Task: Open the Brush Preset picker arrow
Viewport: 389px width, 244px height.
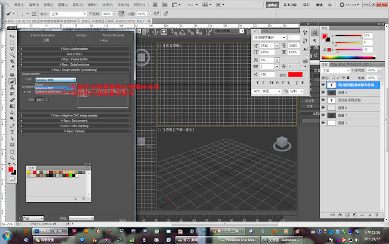Action: (x=27, y=14)
